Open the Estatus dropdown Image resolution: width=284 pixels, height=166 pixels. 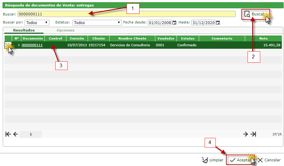click(97, 23)
